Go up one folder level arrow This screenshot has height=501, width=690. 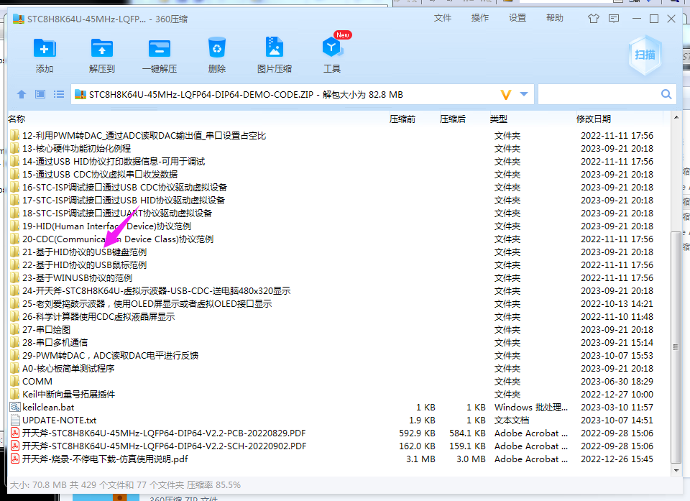click(x=21, y=94)
